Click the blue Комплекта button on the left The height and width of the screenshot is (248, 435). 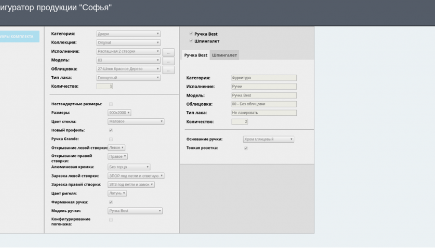point(19,37)
